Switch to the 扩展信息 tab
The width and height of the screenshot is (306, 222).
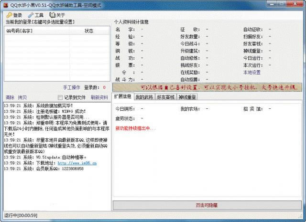pyautogui.click(x=123, y=96)
